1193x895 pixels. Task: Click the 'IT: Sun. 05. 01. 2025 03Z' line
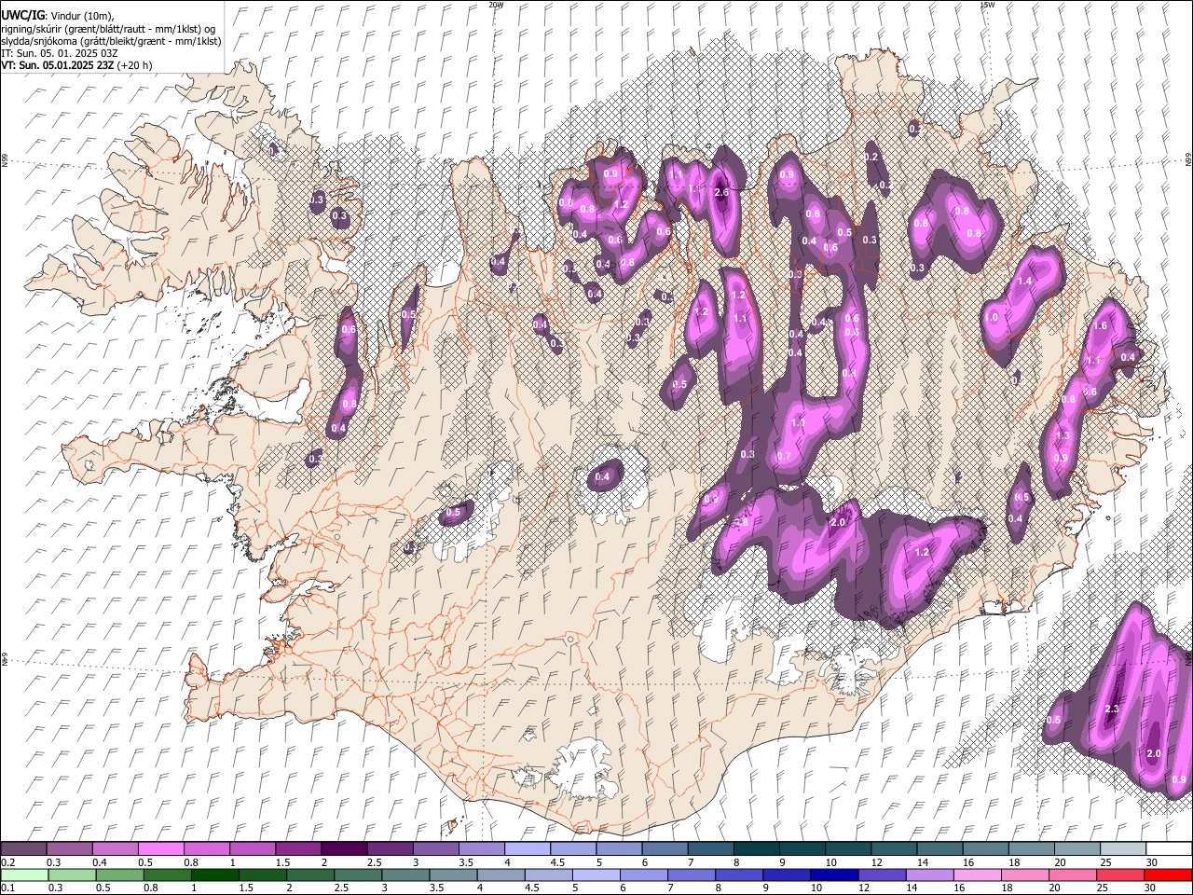point(60,53)
